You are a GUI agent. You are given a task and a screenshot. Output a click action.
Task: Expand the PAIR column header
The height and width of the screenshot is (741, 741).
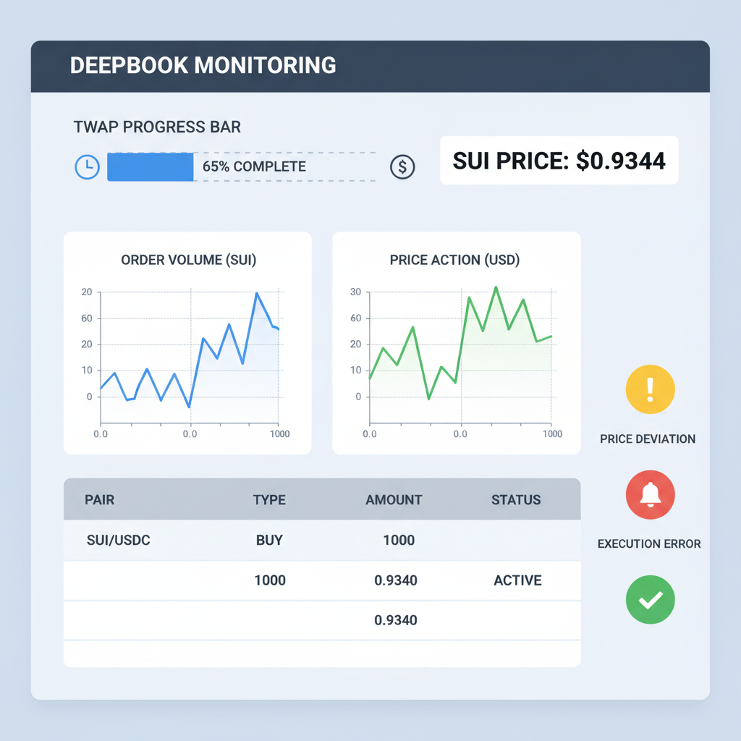coord(99,499)
